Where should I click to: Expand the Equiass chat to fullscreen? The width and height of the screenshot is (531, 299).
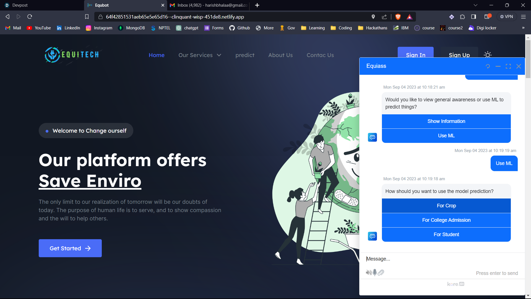point(508,66)
